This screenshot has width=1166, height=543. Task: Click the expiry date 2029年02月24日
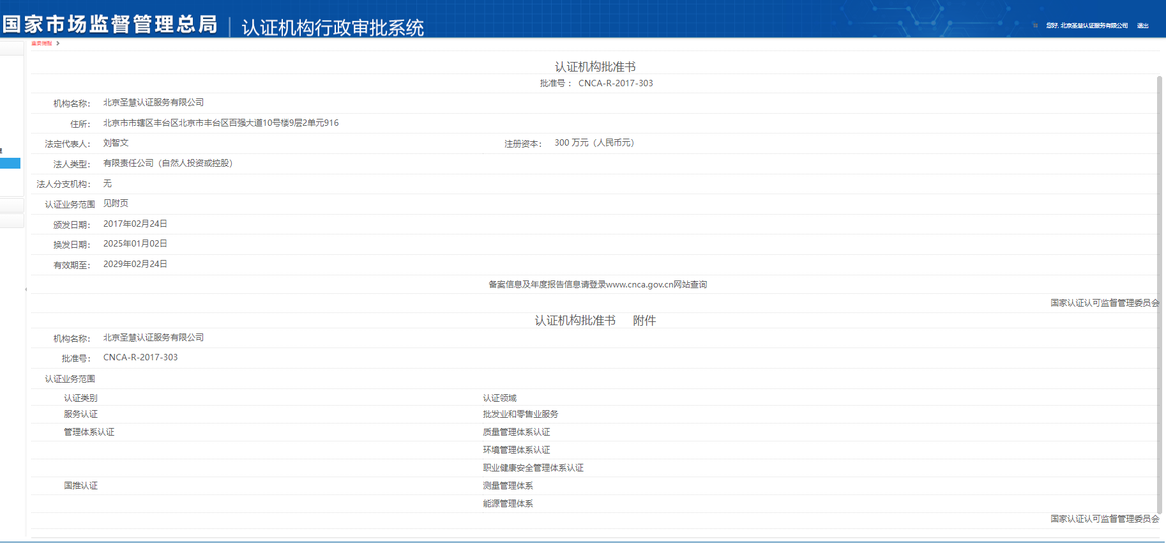pos(135,264)
